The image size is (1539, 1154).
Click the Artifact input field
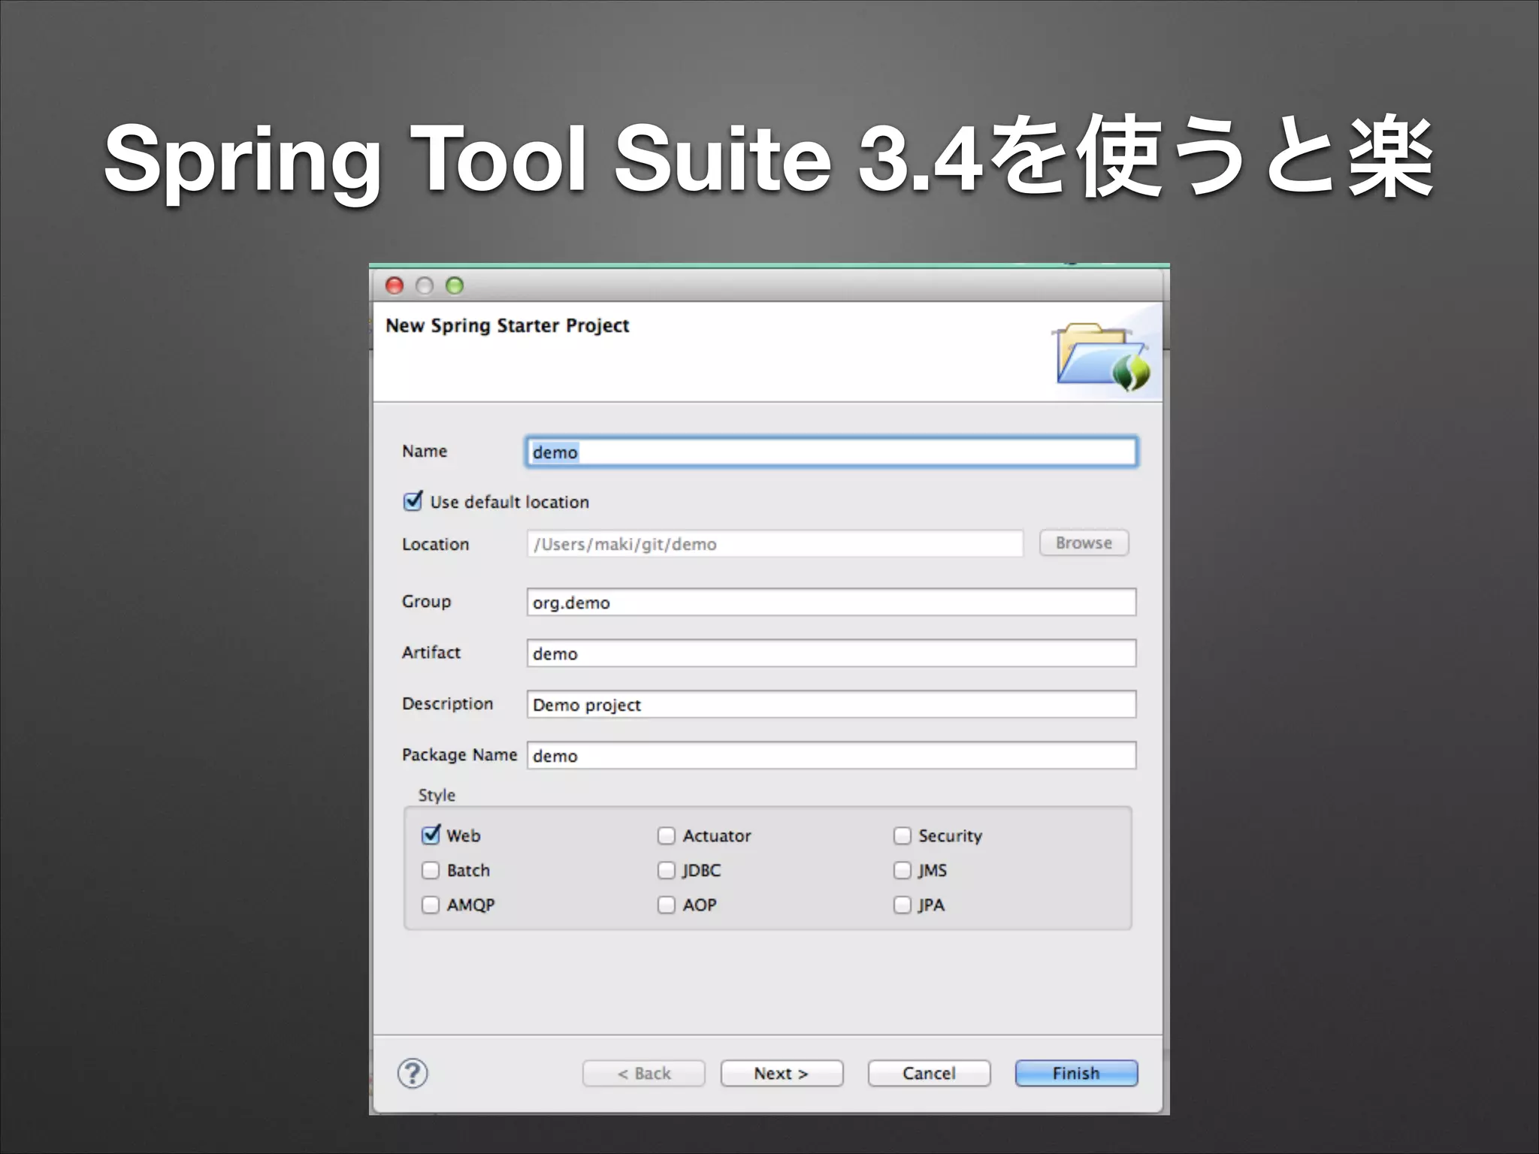click(x=831, y=653)
